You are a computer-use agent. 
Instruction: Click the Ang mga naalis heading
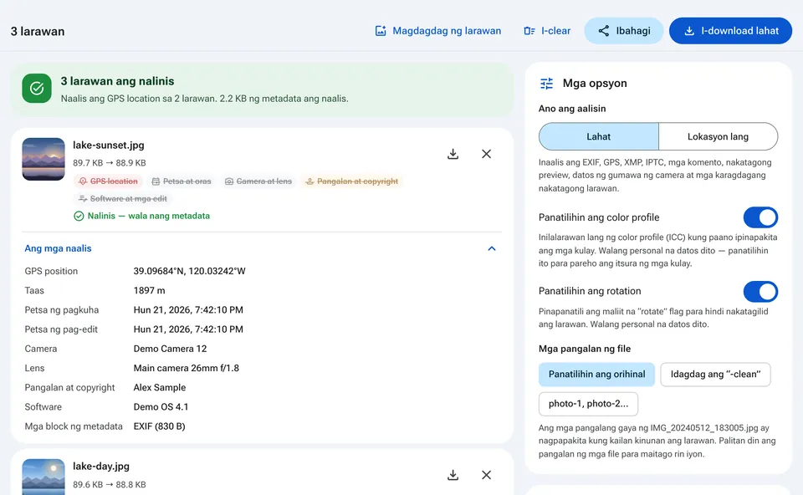click(x=58, y=248)
